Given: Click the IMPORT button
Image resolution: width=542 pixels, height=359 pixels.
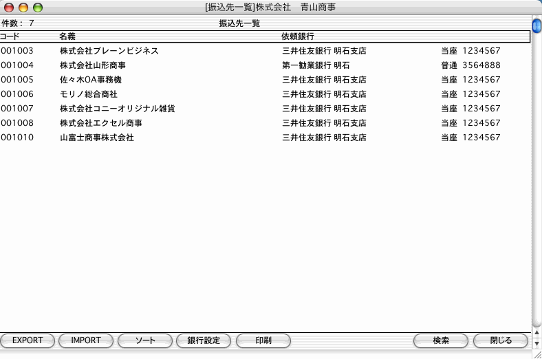Looking at the screenshot, I should point(86,340).
